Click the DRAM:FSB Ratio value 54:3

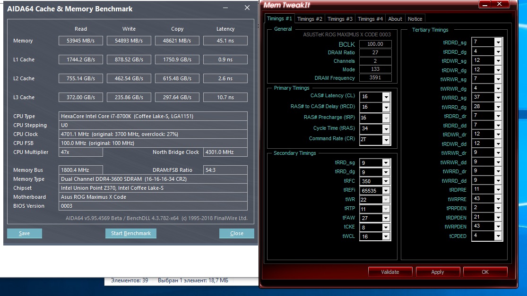point(225,170)
